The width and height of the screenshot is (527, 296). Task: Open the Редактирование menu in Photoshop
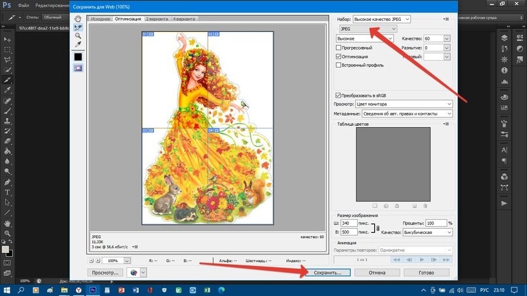tap(52, 6)
